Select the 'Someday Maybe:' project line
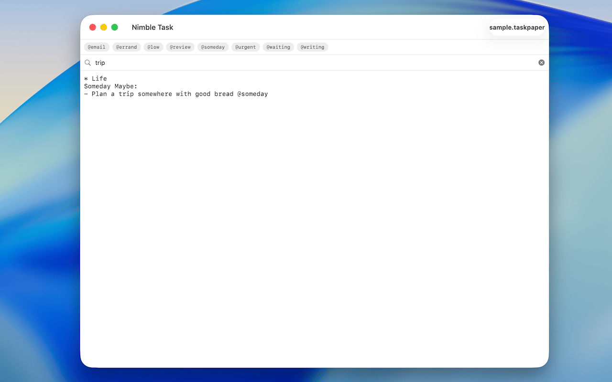612x382 pixels. pyautogui.click(x=111, y=86)
